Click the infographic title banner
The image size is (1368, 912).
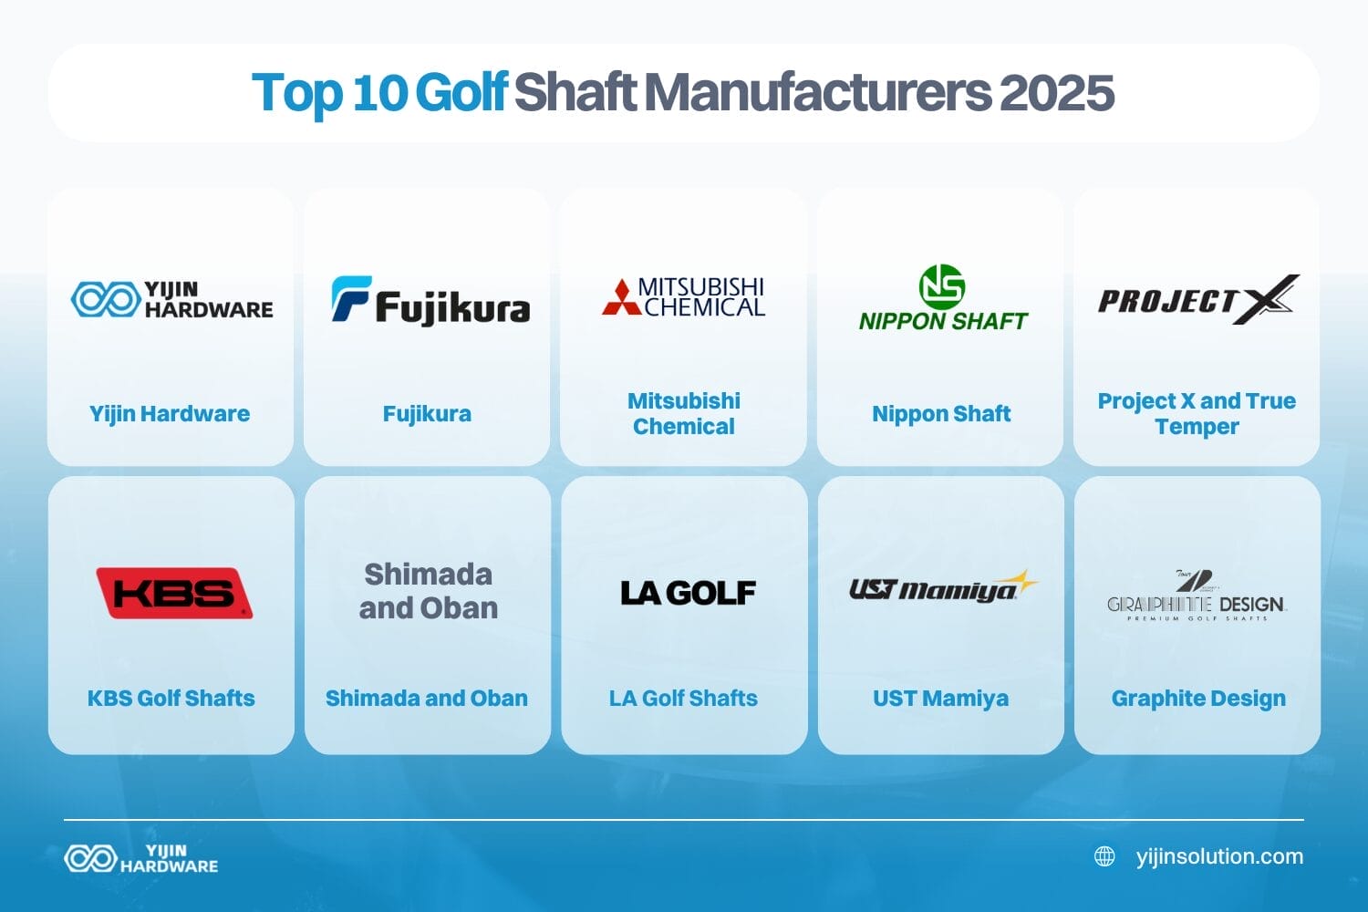point(684,94)
